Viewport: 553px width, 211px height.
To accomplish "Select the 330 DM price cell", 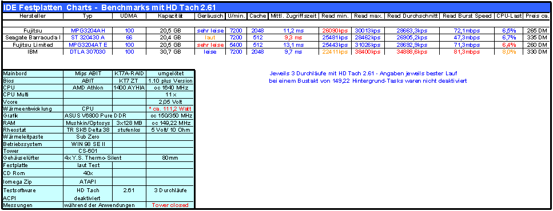I will [537, 52].
